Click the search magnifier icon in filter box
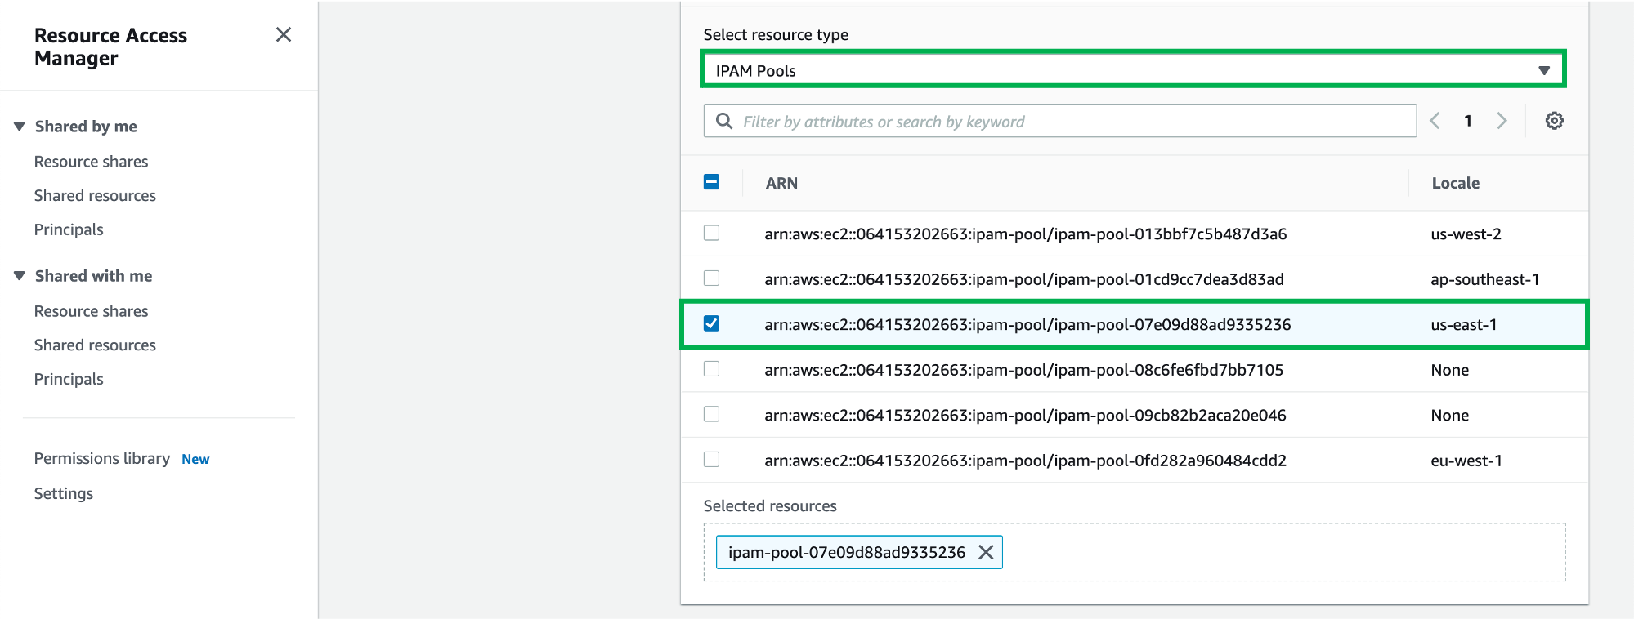The height and width of the screenshot is (619, 1634). (723, 121)
